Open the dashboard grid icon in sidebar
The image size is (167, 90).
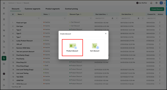pos(4,8)
